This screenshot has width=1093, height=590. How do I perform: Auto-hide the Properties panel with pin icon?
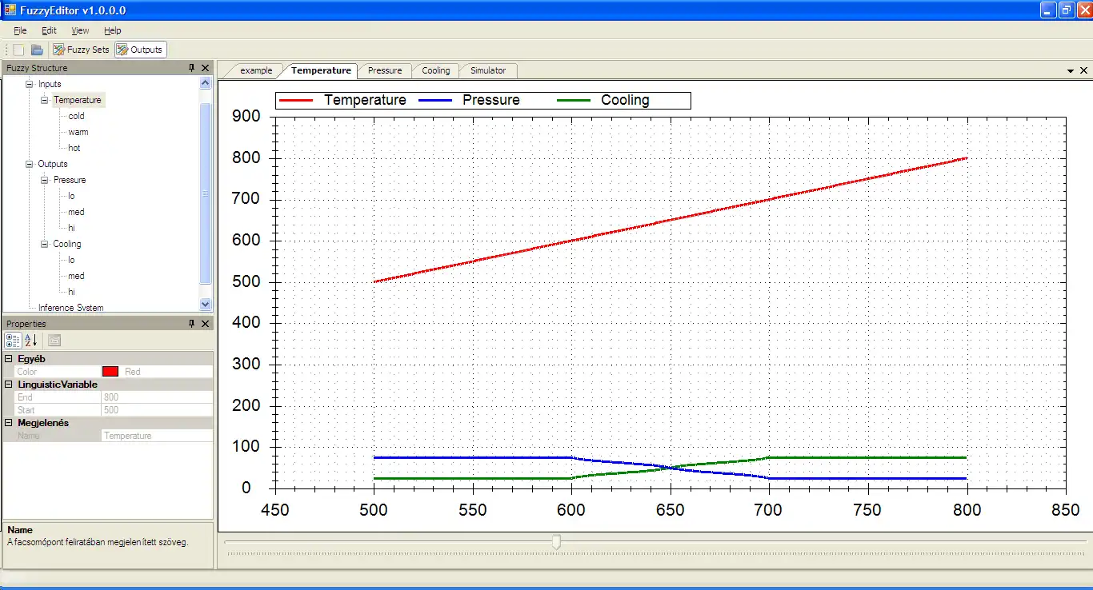coord(191,324)
